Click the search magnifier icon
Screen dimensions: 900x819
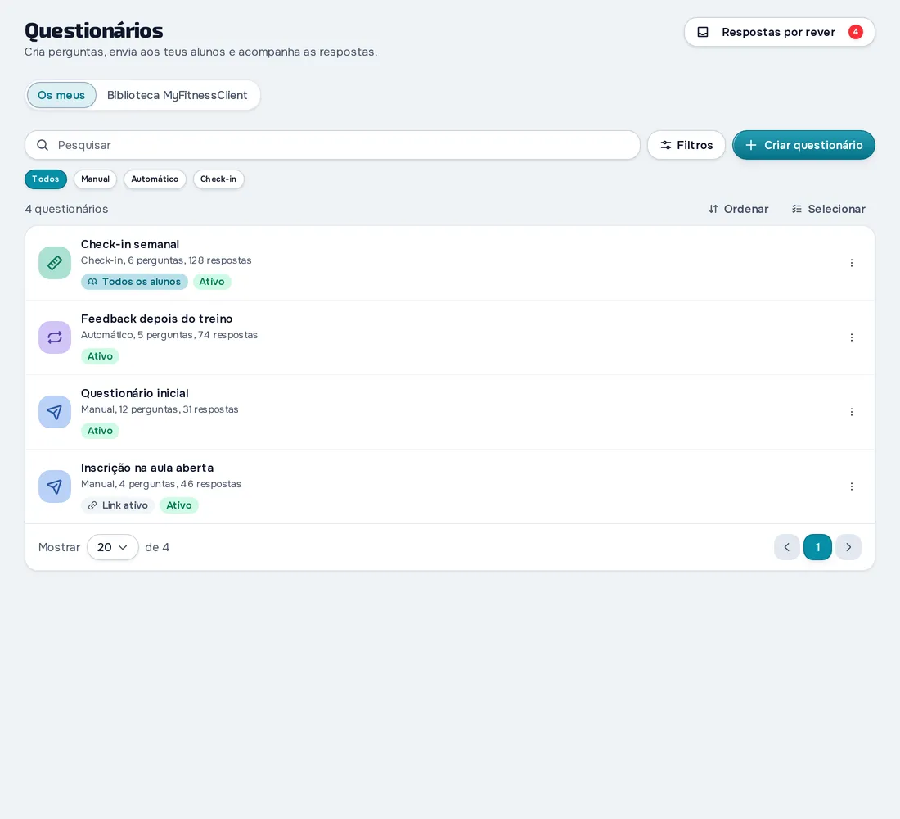pyautogui.click(x=43, y=145)
